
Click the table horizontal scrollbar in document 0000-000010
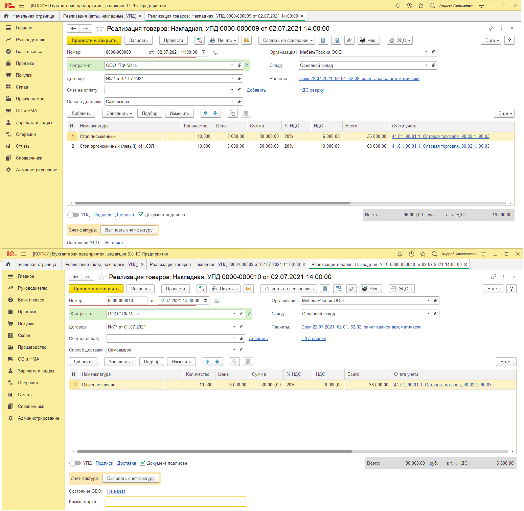[214, 452]
